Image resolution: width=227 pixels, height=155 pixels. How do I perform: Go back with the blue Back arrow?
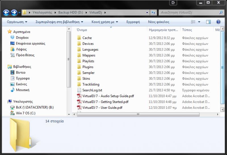pos(6,12)
